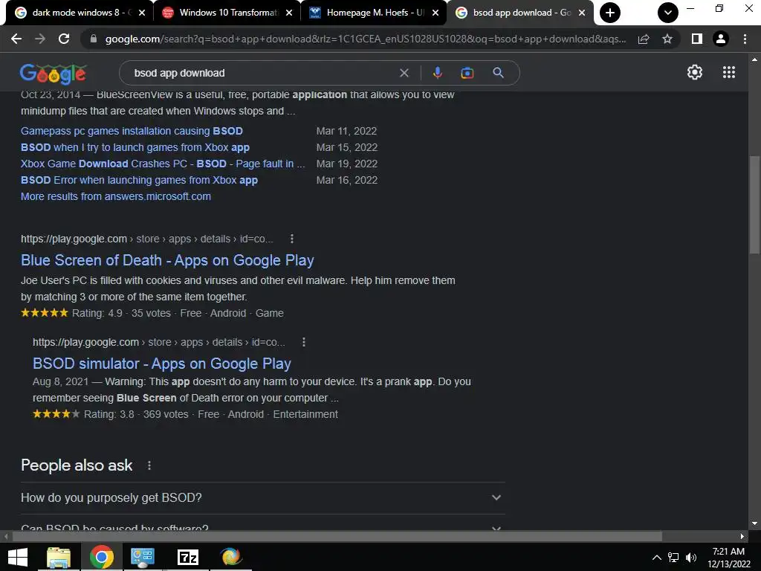Go to Google home via logo
This screenshot has height=571, width=761.
[54, 74]
